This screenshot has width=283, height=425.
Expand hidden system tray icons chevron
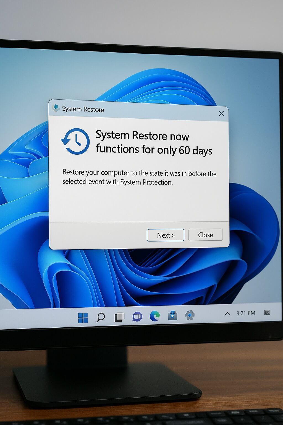click(x=227, y=313)
